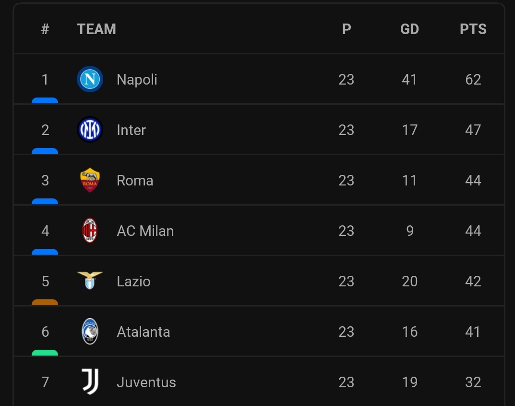Click the Inter club crest
The image size is (515, 406).
tap(90, 130)
